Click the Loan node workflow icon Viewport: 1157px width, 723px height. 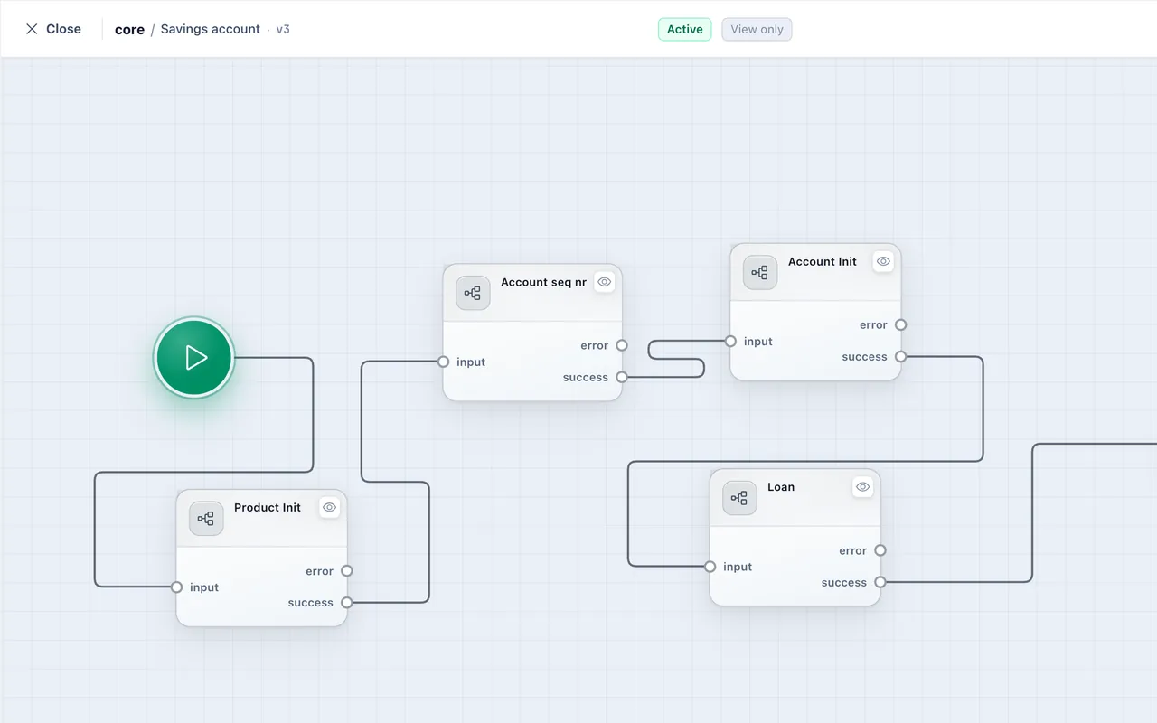(739, 498)
